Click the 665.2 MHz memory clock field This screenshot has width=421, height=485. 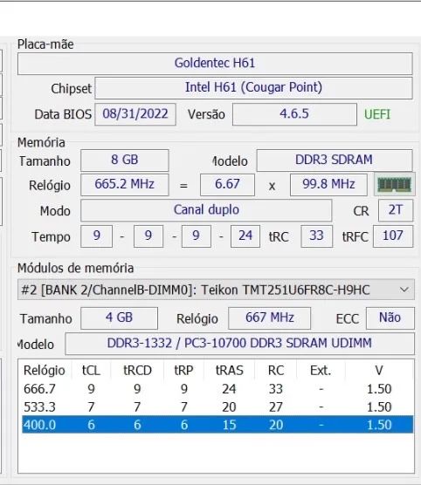coord(125,185)
